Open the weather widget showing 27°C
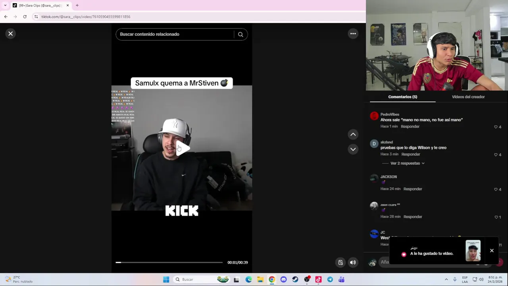This screenshot has height=286, width=508. (x=18, y=280)
